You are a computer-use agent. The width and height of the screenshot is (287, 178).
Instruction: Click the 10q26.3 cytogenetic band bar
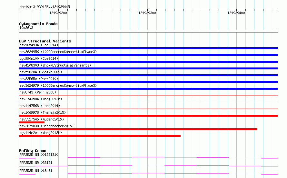pyautogui.click(x=148, y=31)
